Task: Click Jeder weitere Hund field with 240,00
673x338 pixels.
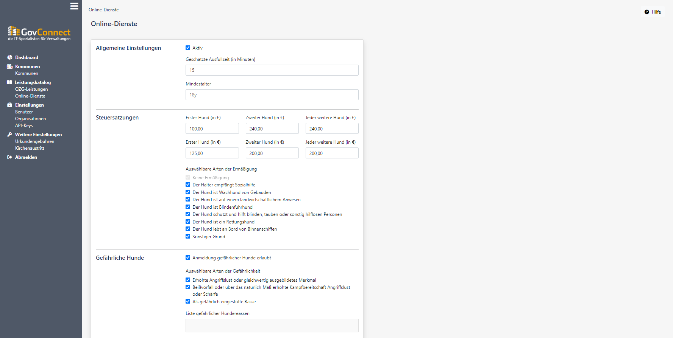Action: (x=332, y=129)
